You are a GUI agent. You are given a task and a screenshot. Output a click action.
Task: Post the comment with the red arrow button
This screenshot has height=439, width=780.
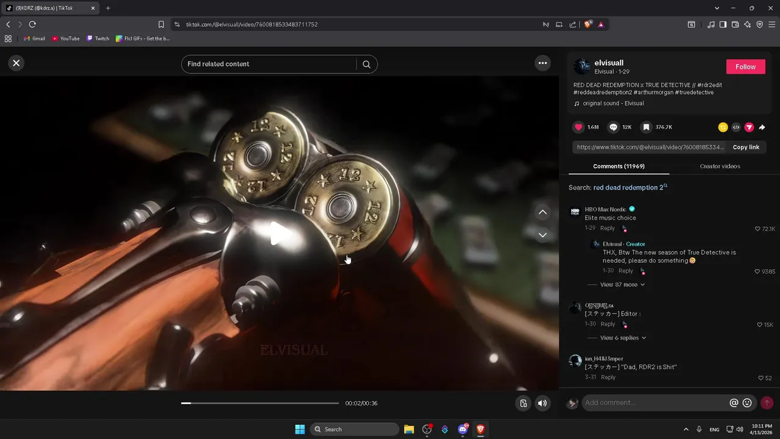(x=767, y=402)
